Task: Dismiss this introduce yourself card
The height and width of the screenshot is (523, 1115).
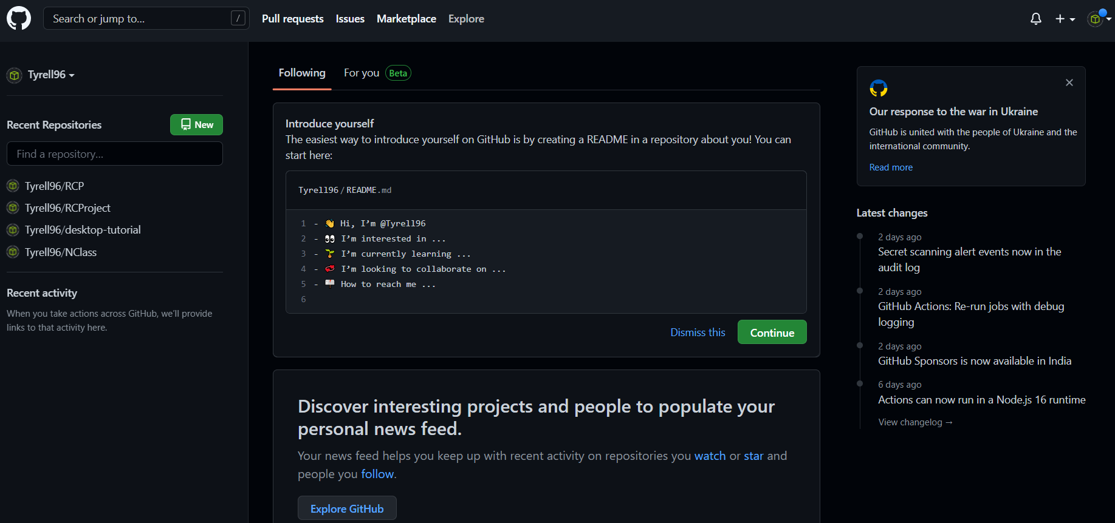Action: click(698, 332)
